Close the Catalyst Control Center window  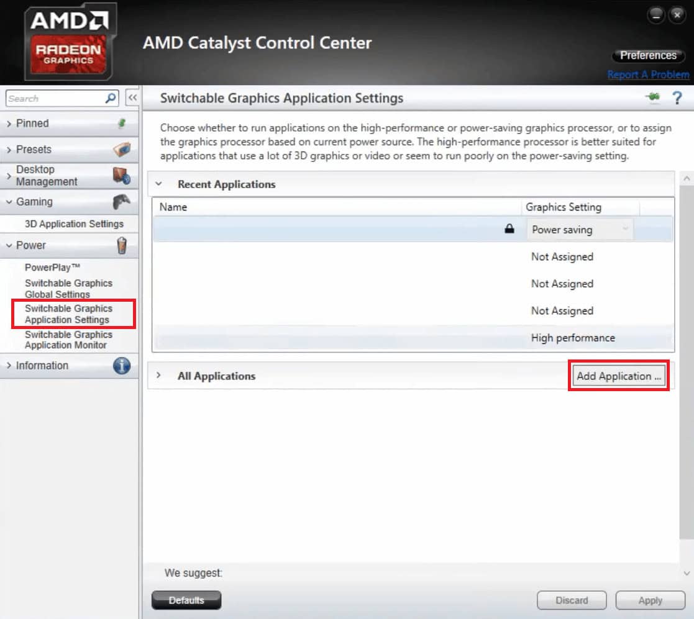(x=677, y=15)
